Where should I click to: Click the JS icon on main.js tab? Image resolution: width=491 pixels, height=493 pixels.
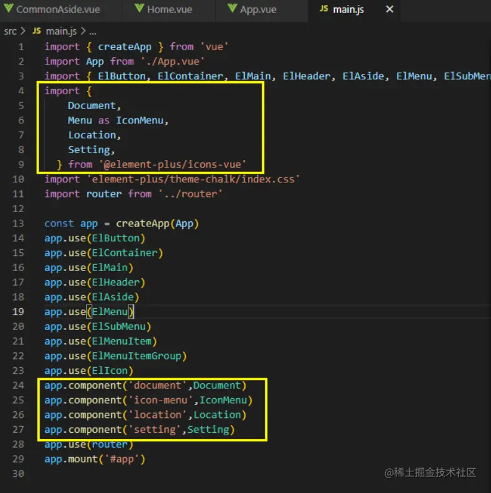[324, 9]
